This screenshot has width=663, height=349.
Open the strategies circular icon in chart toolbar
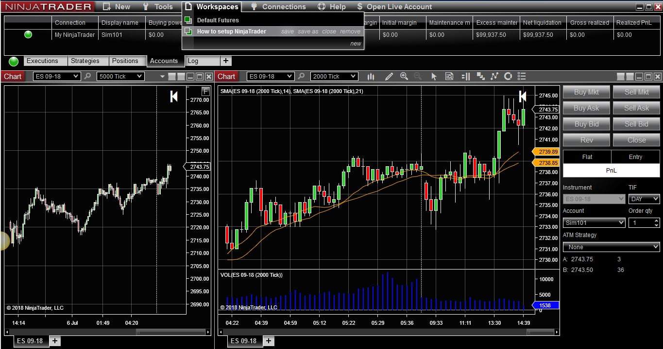coord(508,76)
